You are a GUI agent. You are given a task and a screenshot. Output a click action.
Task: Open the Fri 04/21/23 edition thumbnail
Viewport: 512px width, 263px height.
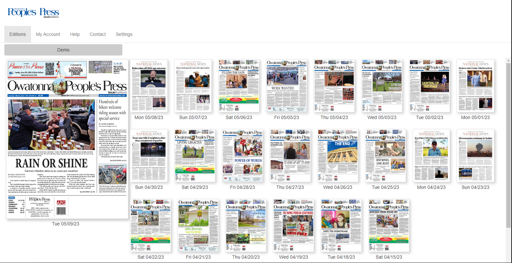click(198, 225)
